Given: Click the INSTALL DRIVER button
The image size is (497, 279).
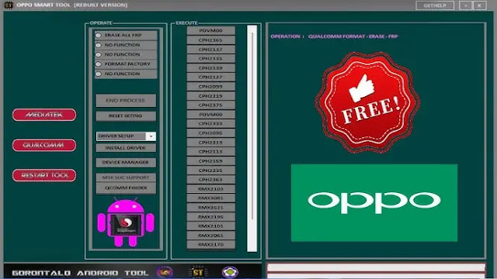Looking at the screenshot, I should point(126,148).
